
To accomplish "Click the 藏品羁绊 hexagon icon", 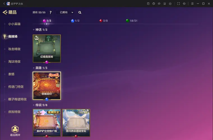I will (15, 129).
